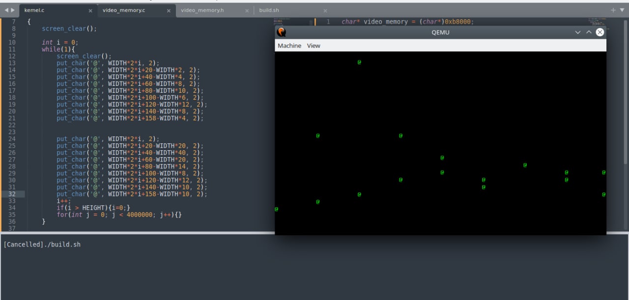Image resolution: width=629 pixels, height=300 pixels.
Task: Close the QEMU window
Action: (600, 32)
